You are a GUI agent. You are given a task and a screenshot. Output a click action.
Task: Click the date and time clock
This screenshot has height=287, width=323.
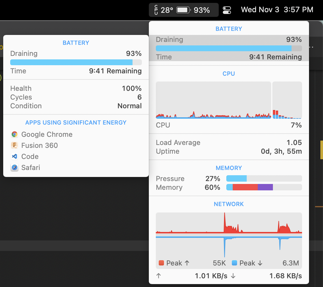[277, 10]
